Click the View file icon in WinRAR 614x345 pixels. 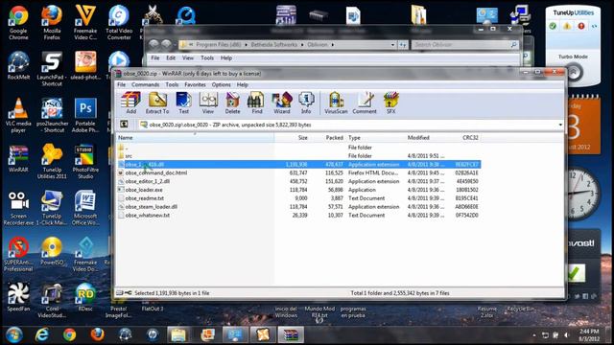[208, 103]
